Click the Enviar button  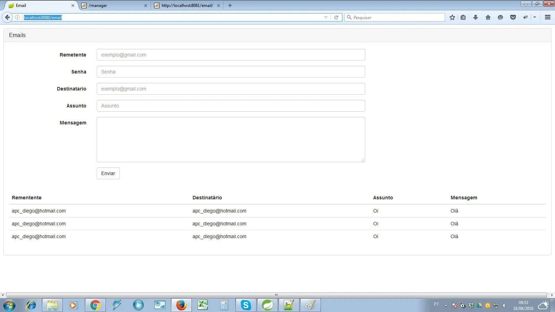pyautogui.click(x=108, y=173)
